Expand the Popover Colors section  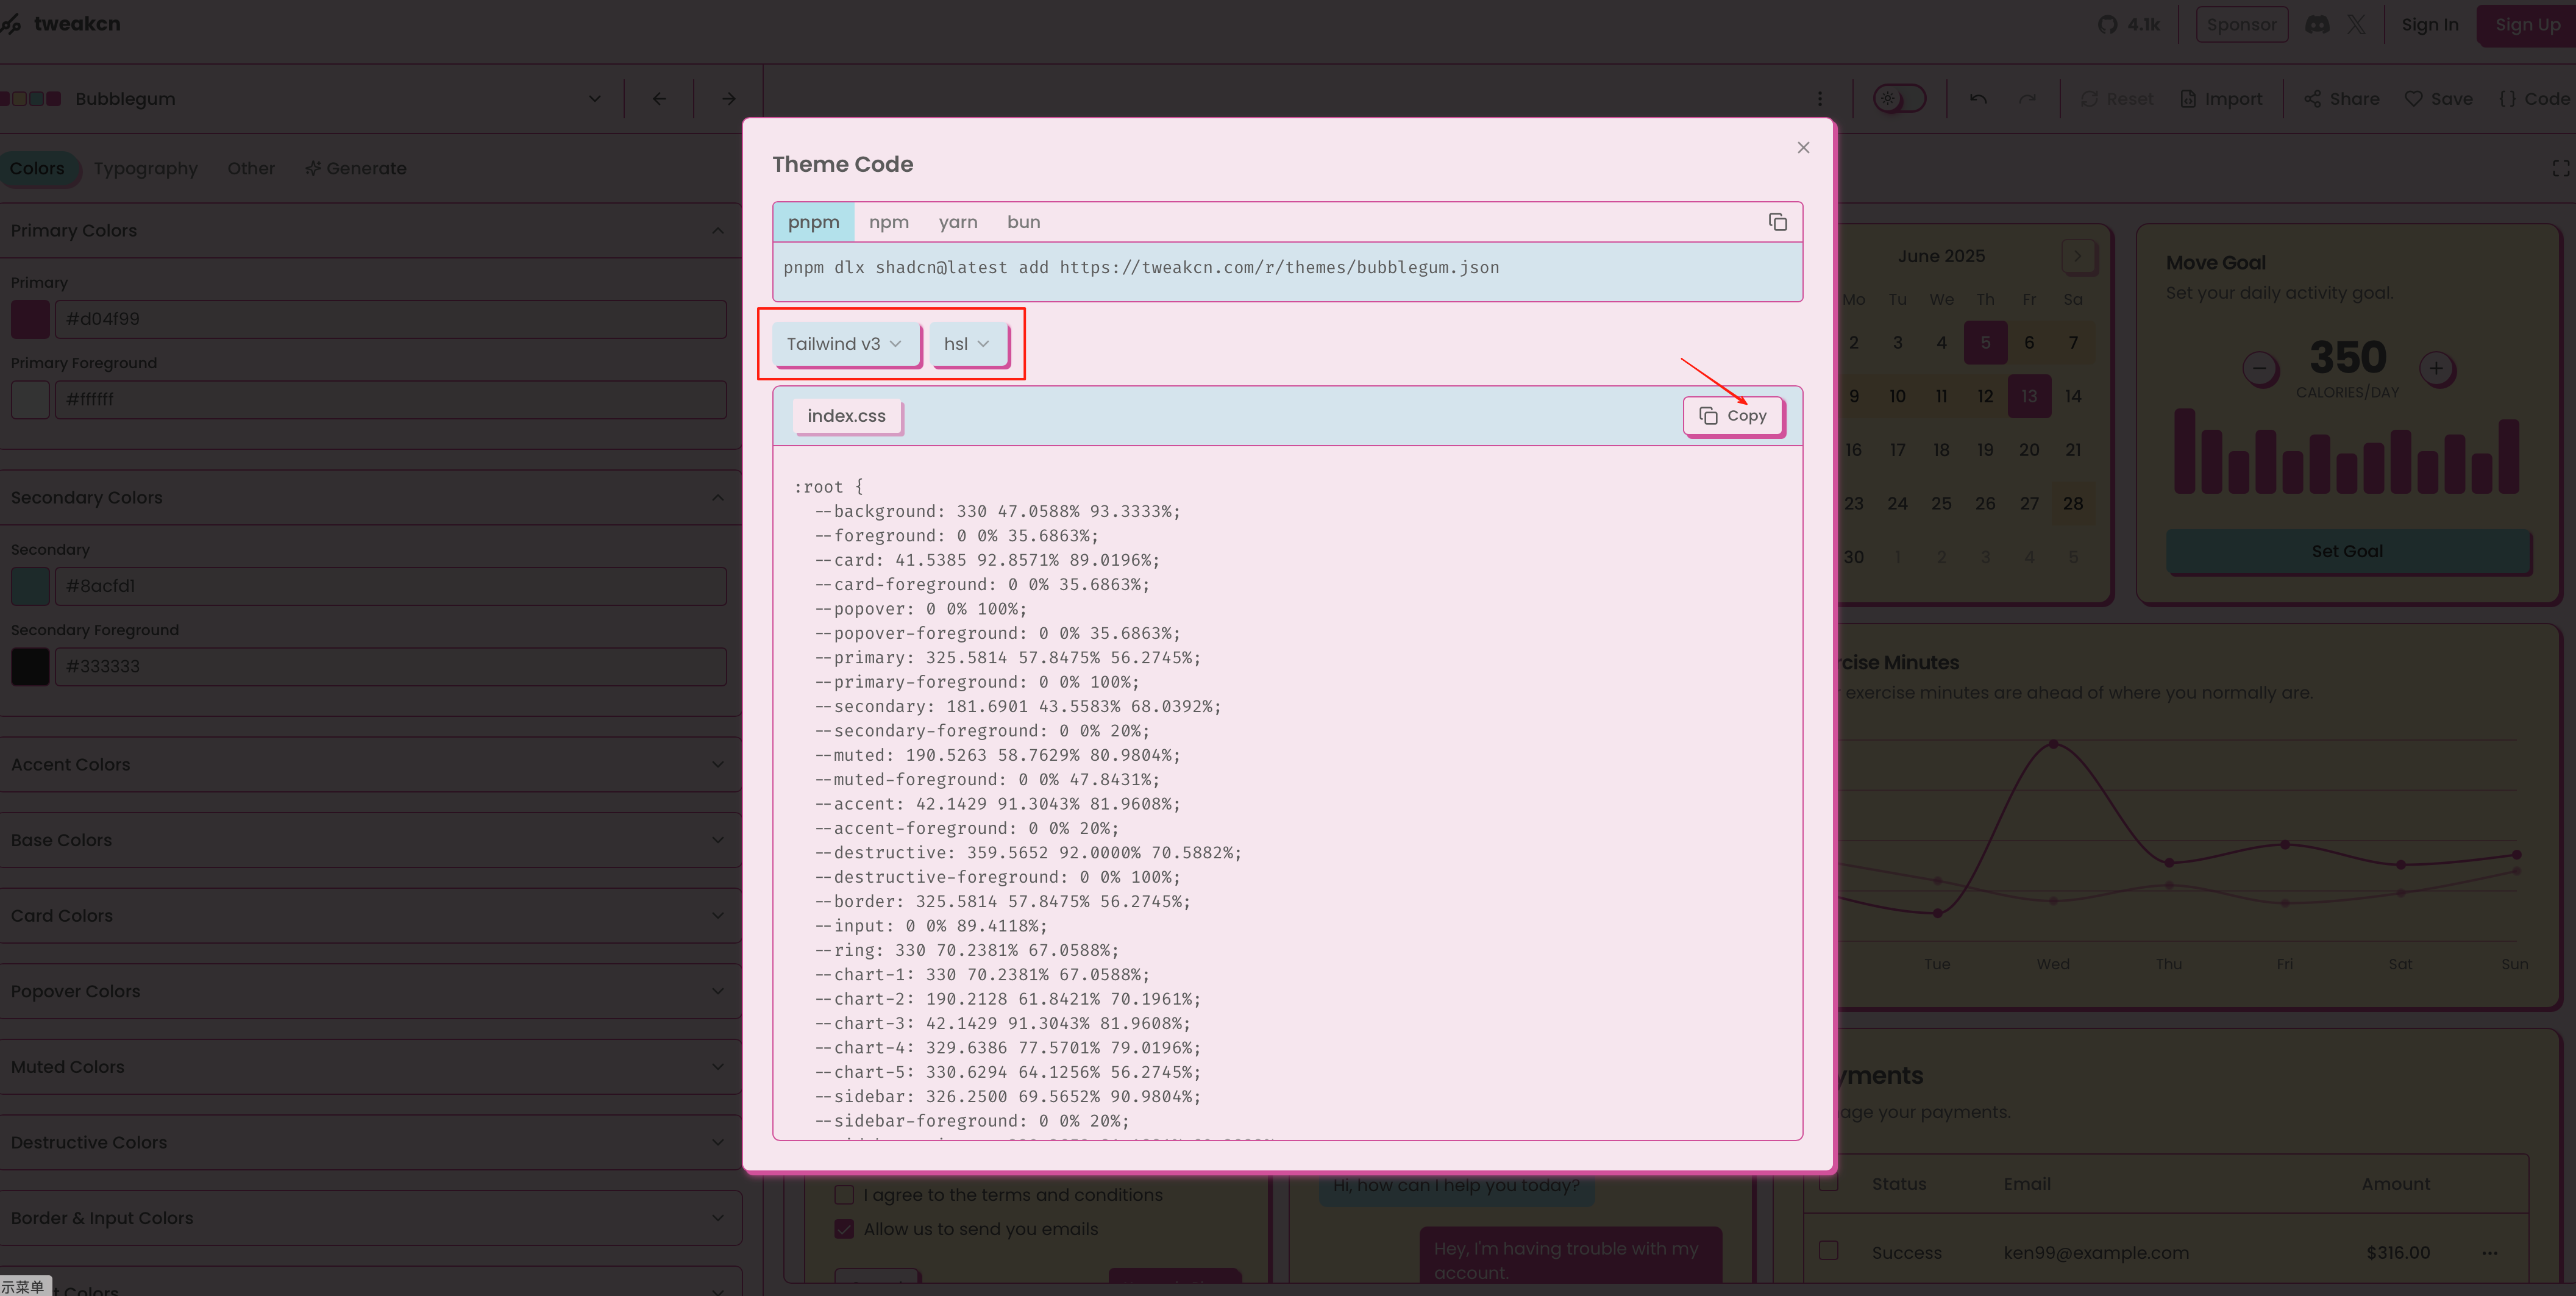click(x=370, y=991)
